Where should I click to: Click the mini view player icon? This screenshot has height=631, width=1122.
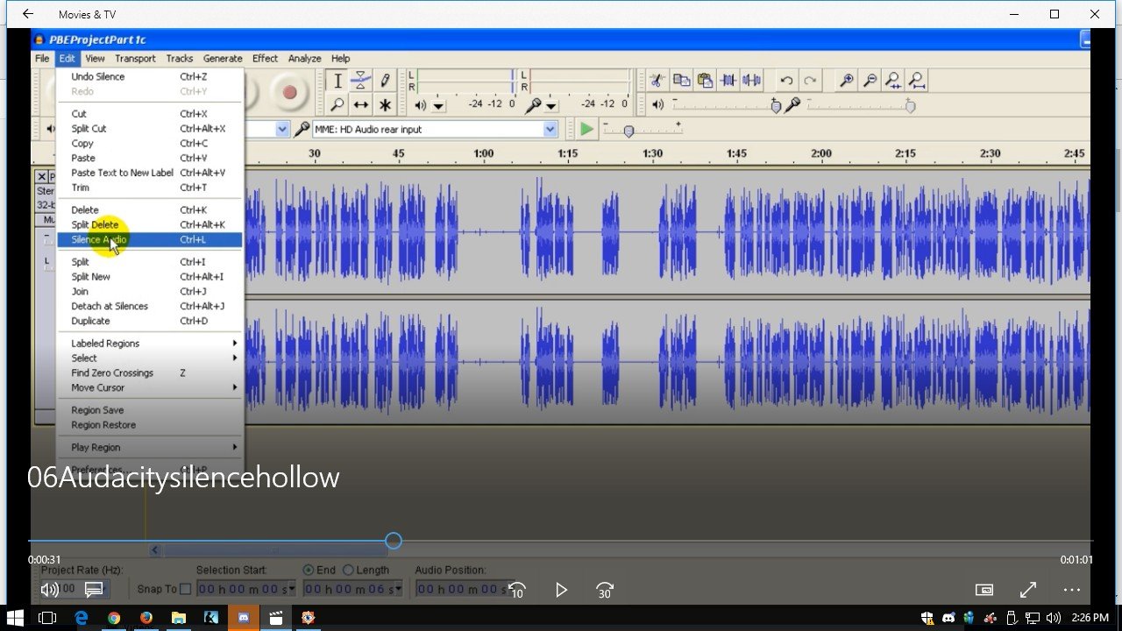pyautogui.click(x=984, y=590)
